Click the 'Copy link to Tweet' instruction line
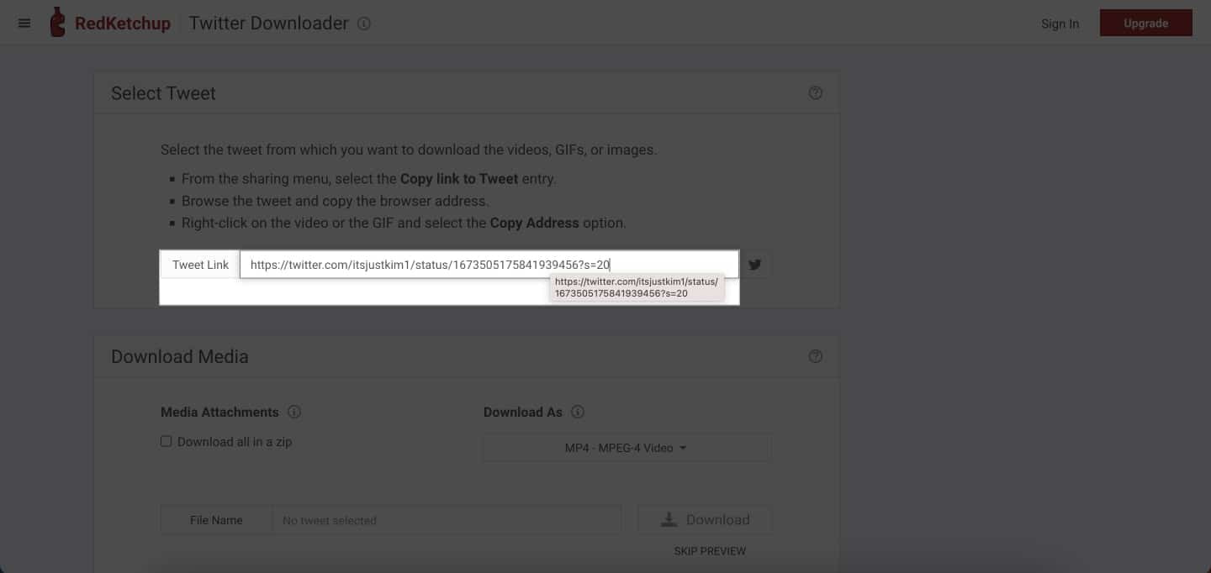Screen dimensions: 1211x573 pyautogui.click(x=369, y=179)
